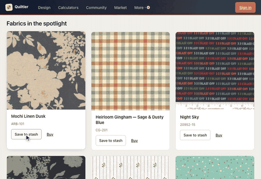Go to the Community section
The width and height of the screenshot is (261, 179).
click(x=96, y=8)
